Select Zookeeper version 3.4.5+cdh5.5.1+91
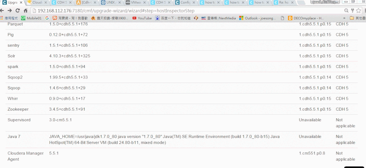 67,109
